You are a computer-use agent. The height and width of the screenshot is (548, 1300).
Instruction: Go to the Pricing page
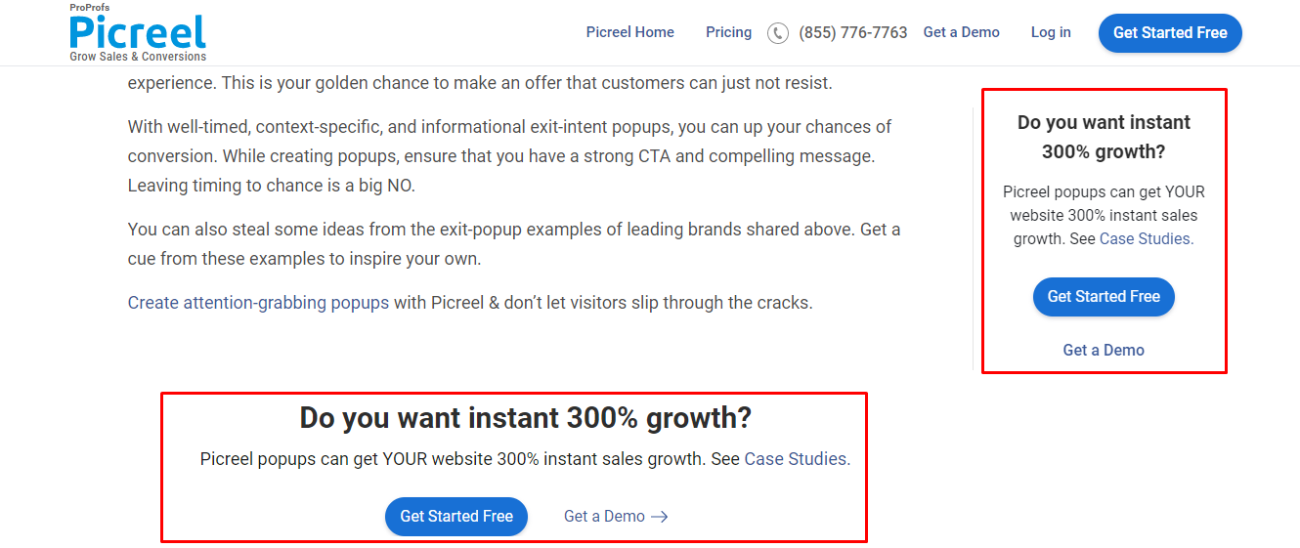728,32
